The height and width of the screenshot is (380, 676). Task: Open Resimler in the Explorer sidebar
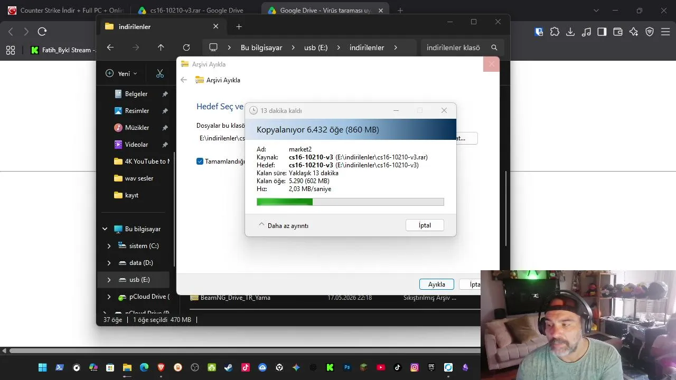(x=136, y=111)
